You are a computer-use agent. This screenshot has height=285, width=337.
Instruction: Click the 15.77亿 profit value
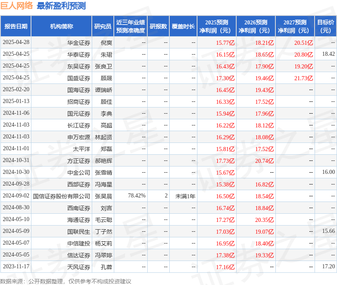[x=225, y=43]
